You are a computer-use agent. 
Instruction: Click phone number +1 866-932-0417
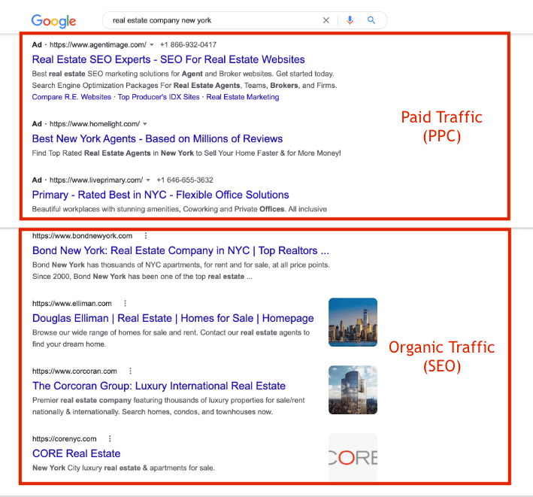click(x=189, y=45)
